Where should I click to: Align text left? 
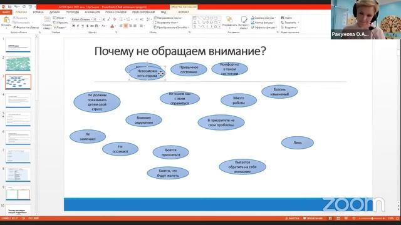121,26
